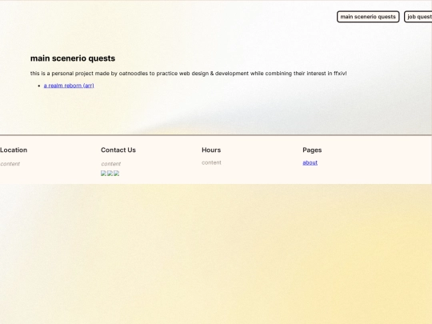The image size is (432, 324).
Task: Click first broken social icon under Contact Us
Action: 103,173
